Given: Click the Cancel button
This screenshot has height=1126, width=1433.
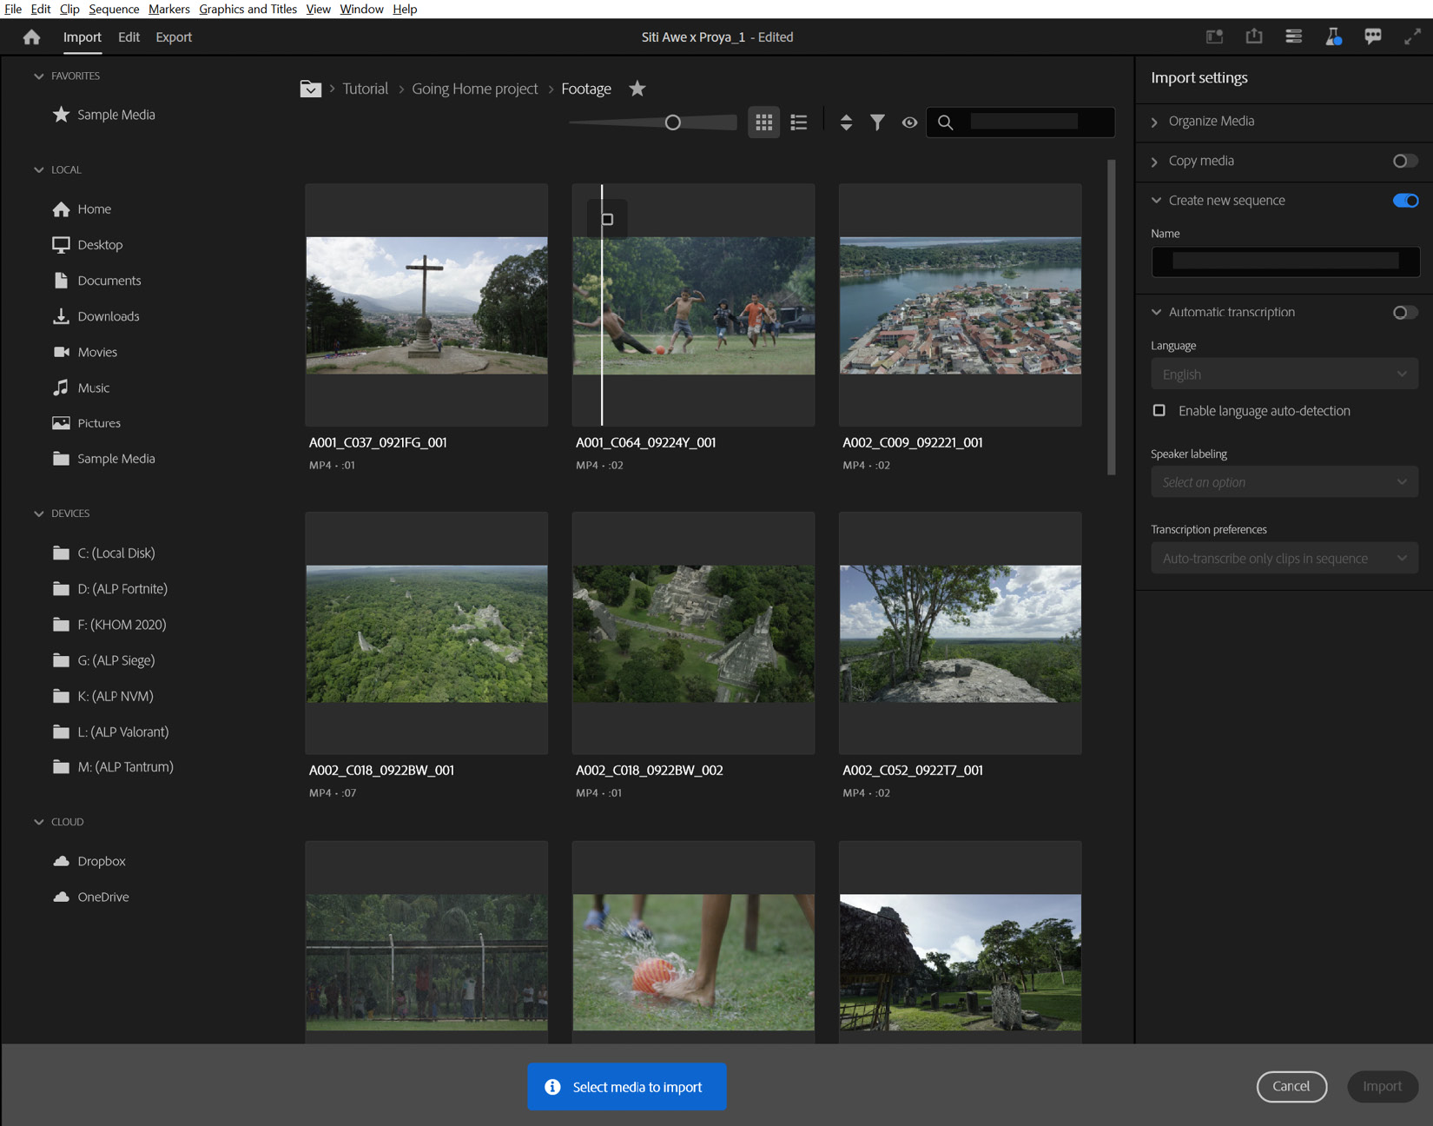Looking at the screenshot, I should 1291,1086.
